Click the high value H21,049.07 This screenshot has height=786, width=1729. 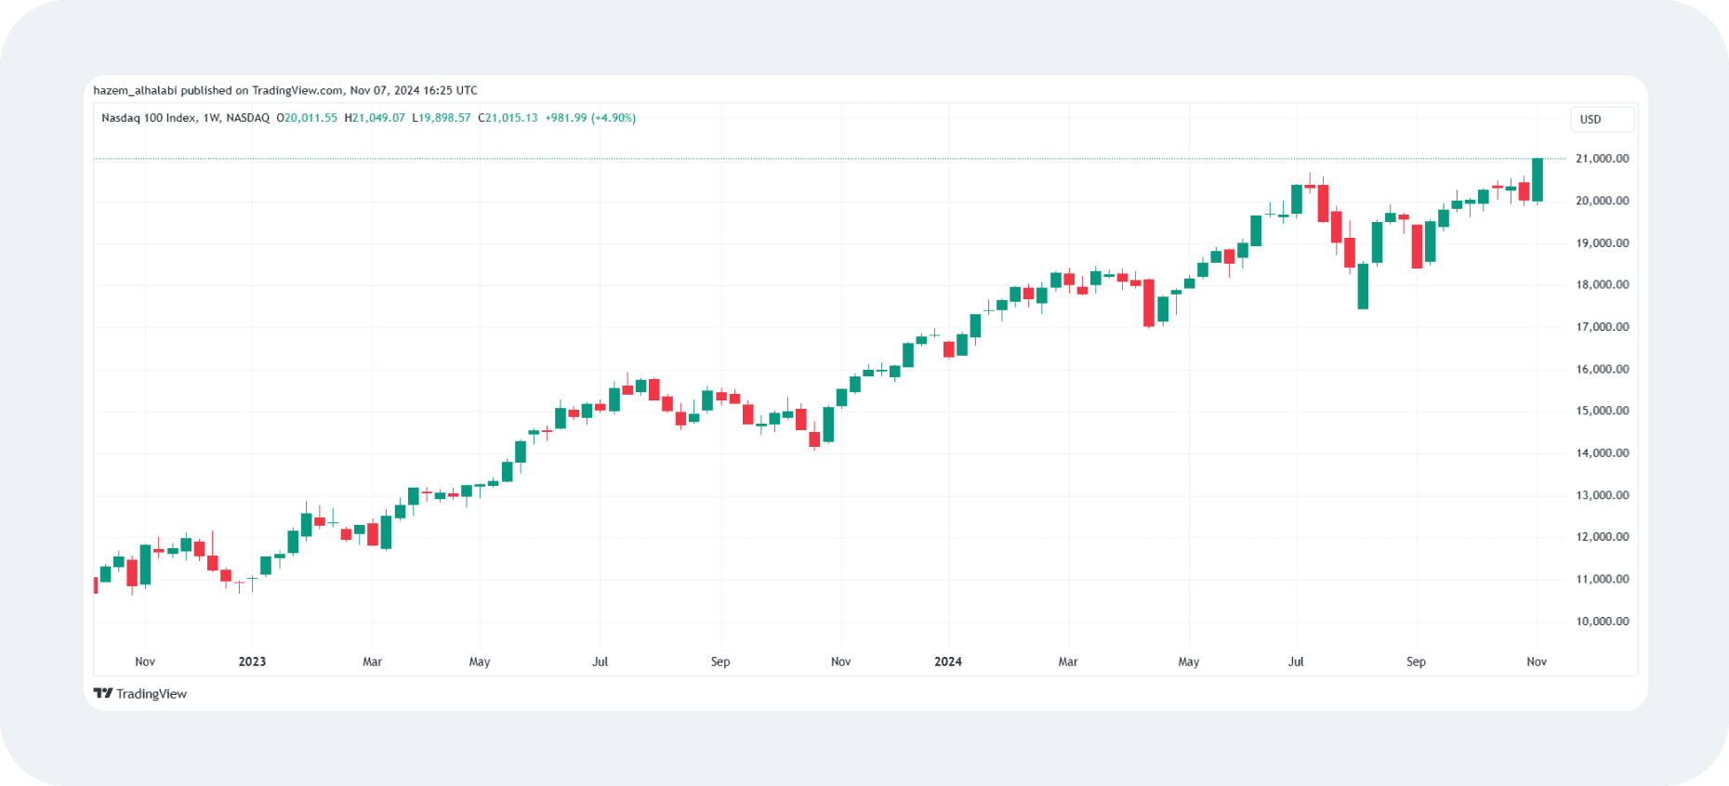(x=375, y=118)
